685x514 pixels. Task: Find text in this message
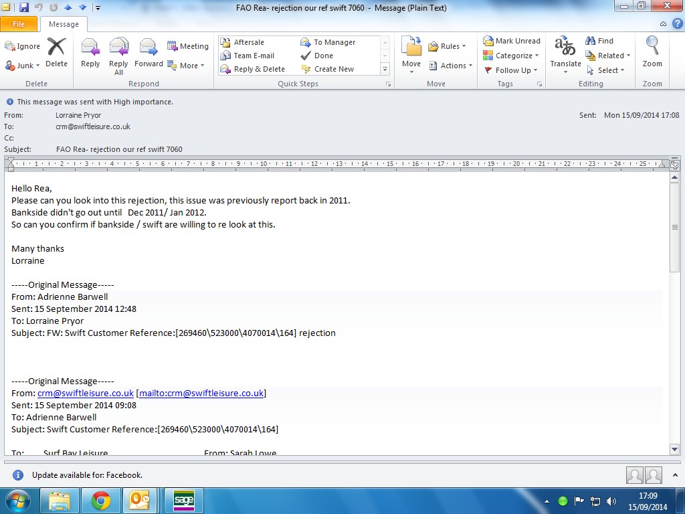[599, 41]
